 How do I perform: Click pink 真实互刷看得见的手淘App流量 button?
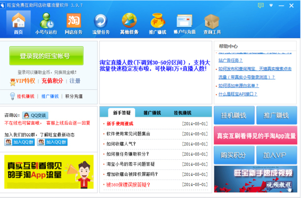click(x=255, y=135)
